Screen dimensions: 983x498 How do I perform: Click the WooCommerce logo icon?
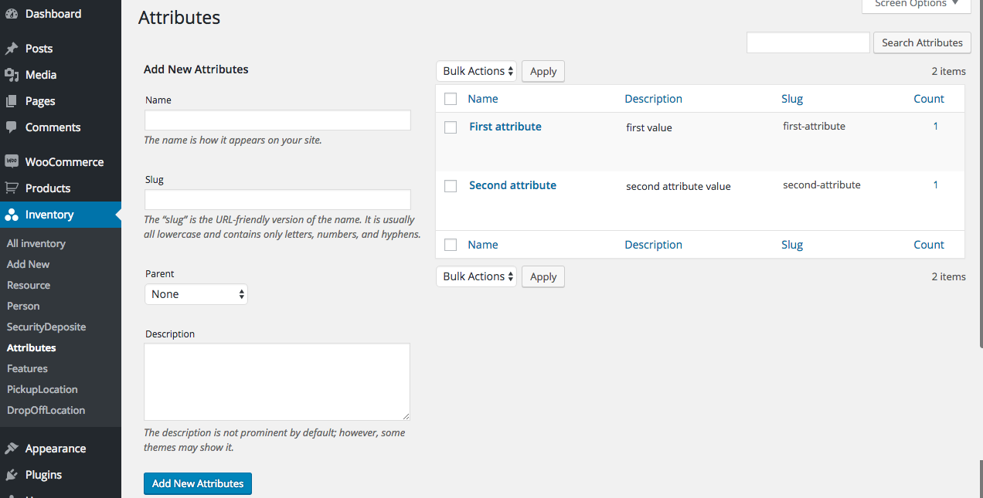[12, 162]
